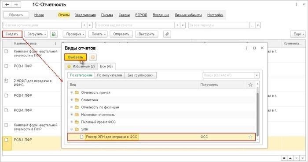The width and height of the screenshot is (308, 162).
Task: Open the Уведомления section
Action: pos(85,15)
